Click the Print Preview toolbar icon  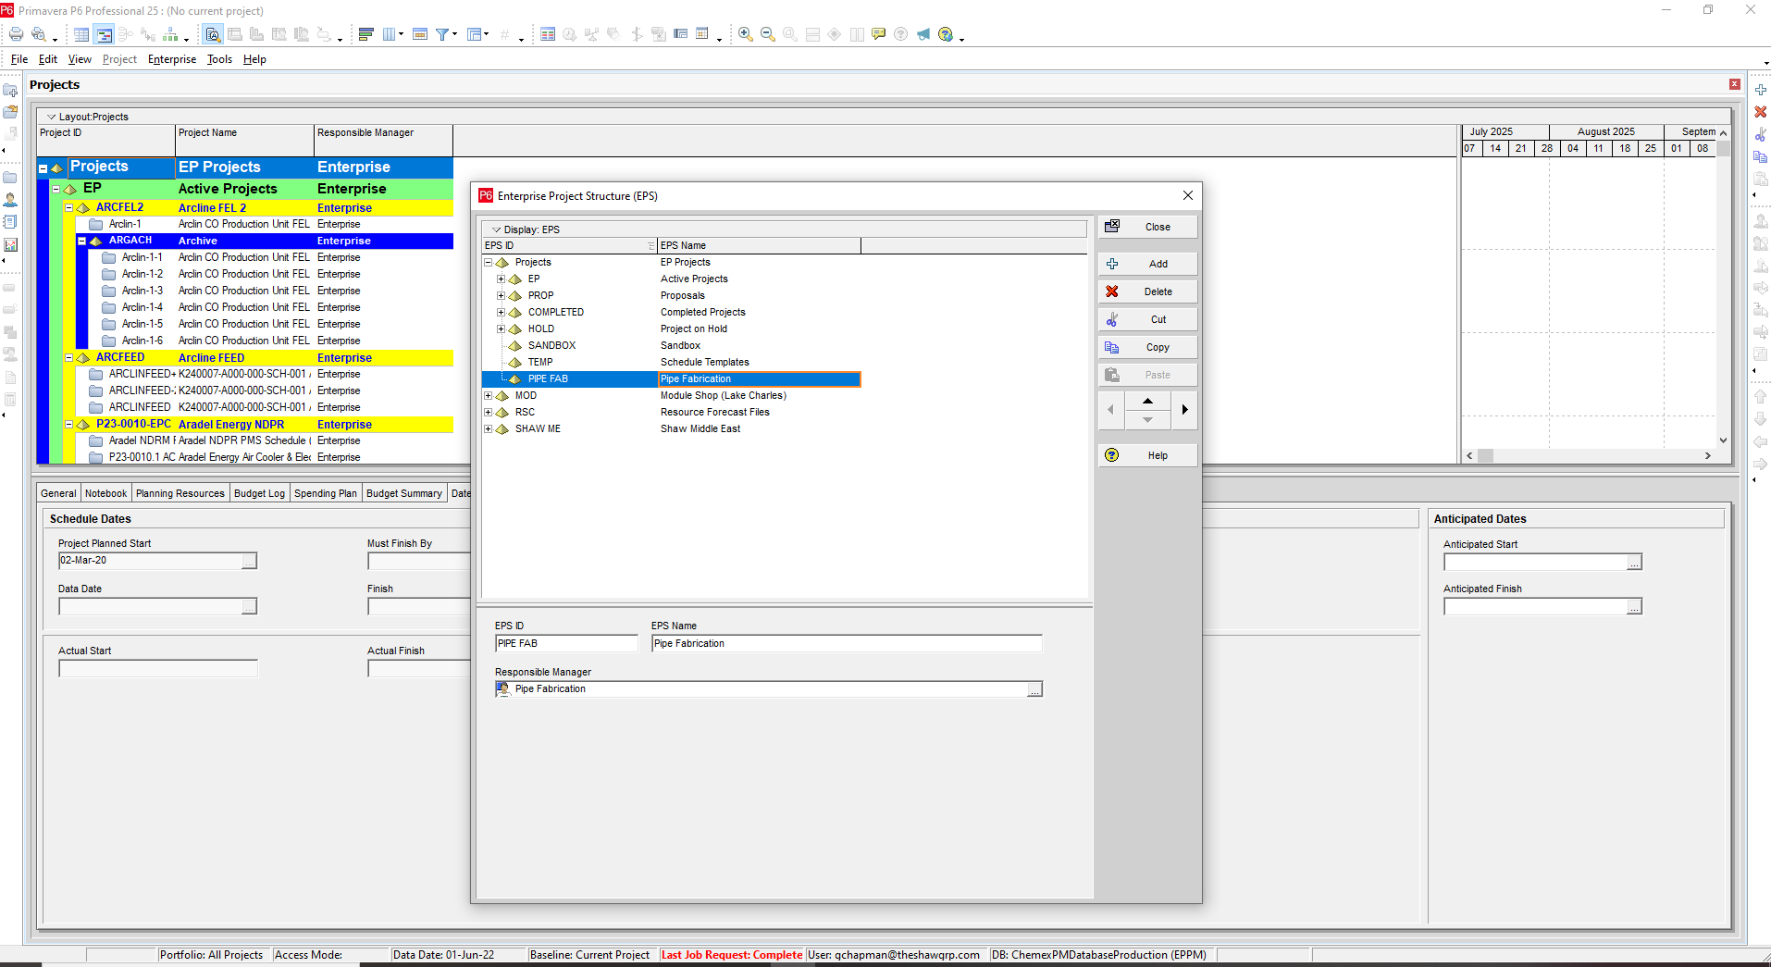(38, 34)
